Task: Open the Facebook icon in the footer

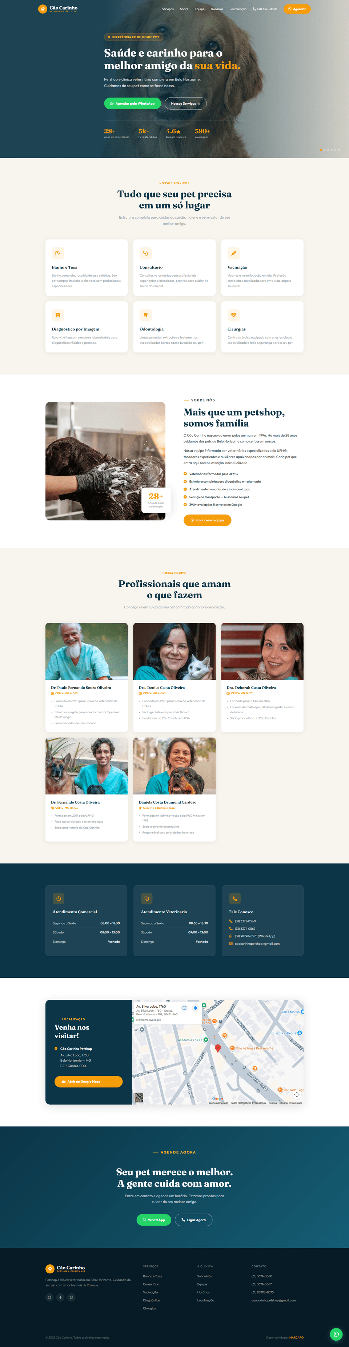Action: point(60,1297)
